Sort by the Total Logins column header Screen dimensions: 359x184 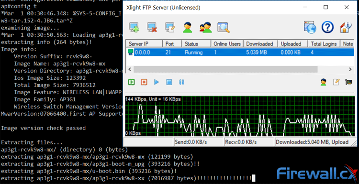pos(324,43)
